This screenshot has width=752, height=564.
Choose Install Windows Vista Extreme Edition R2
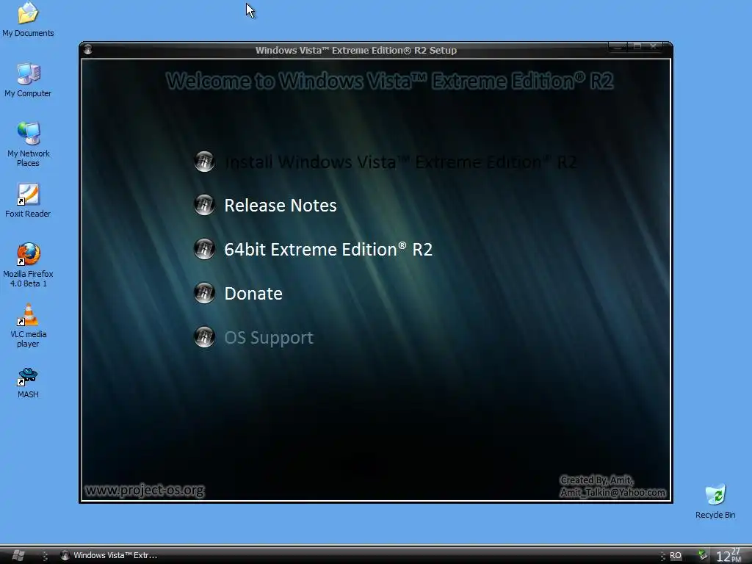[400, 162]
